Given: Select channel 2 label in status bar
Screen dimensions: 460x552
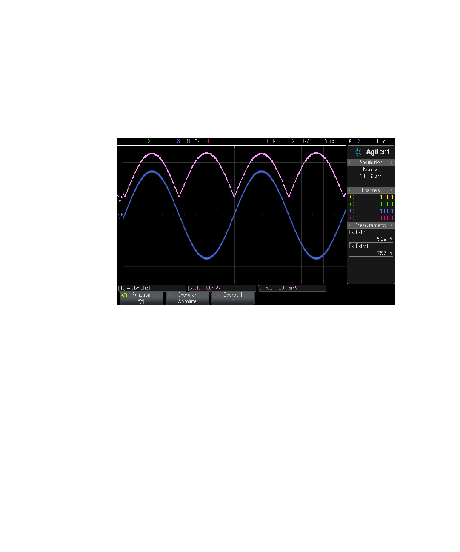Looking at the screenshot, I should coord(149,141).
